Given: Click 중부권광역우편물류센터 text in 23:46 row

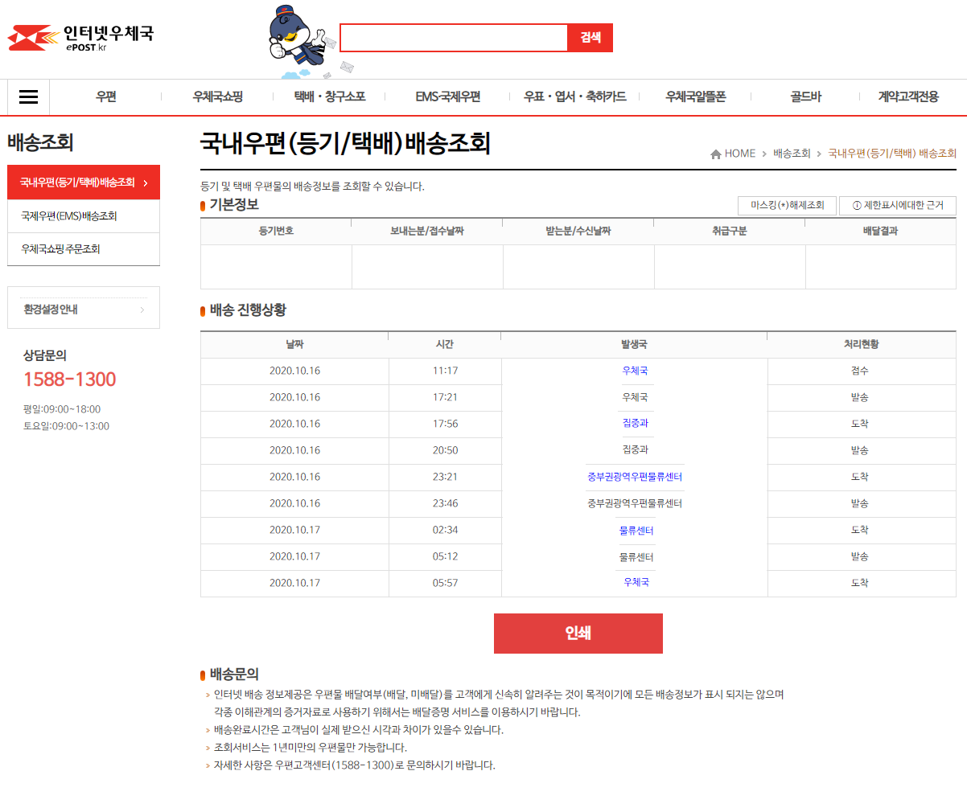Looking at the screenshot, I should (635, 503).
